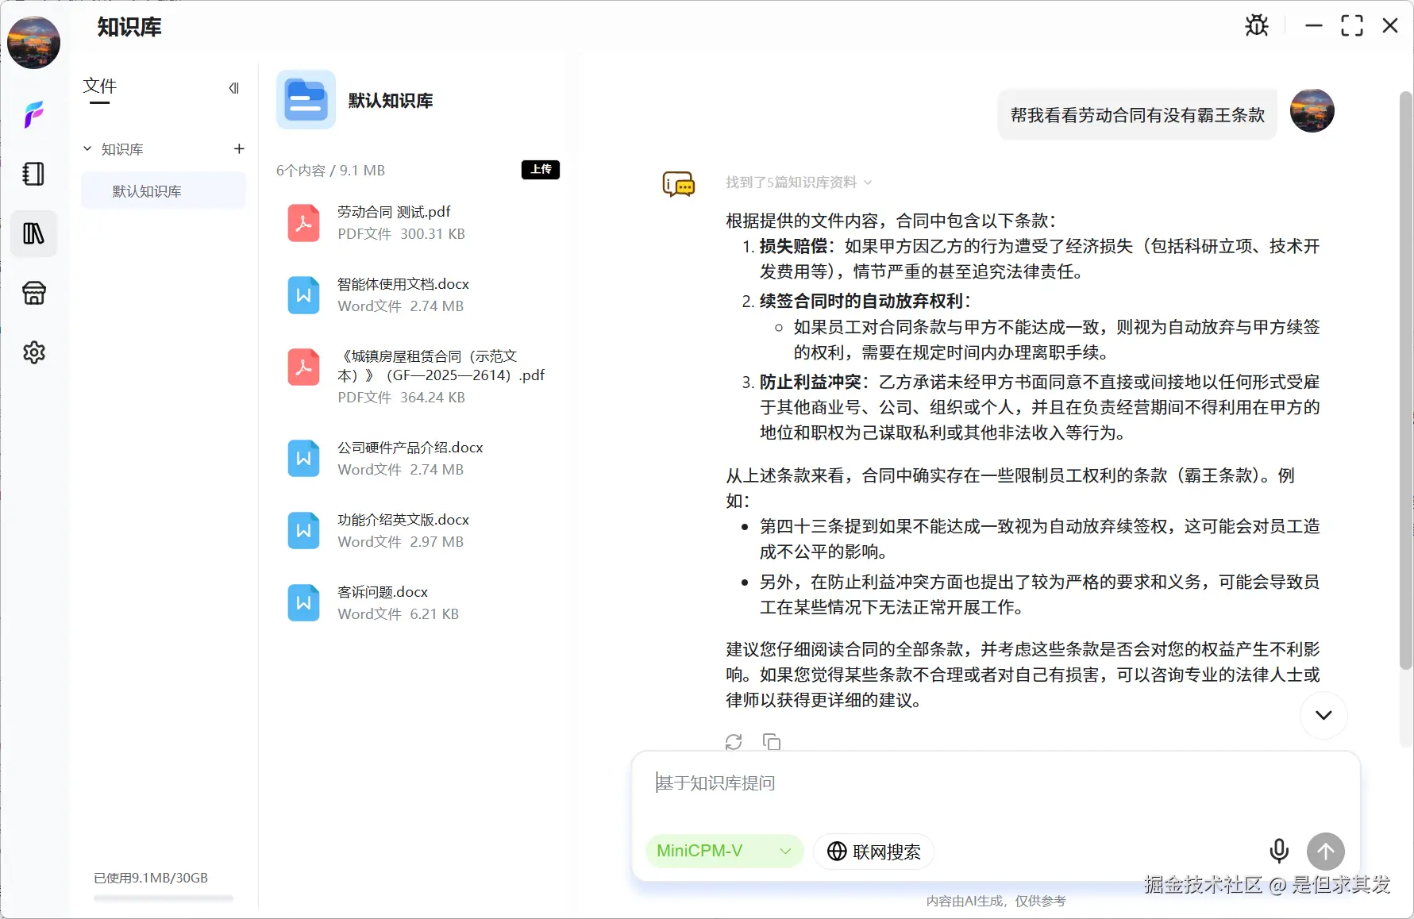Open the store icon in the sidebar
This screenshot has height=919, width=1414.
[x=33, y=293]
